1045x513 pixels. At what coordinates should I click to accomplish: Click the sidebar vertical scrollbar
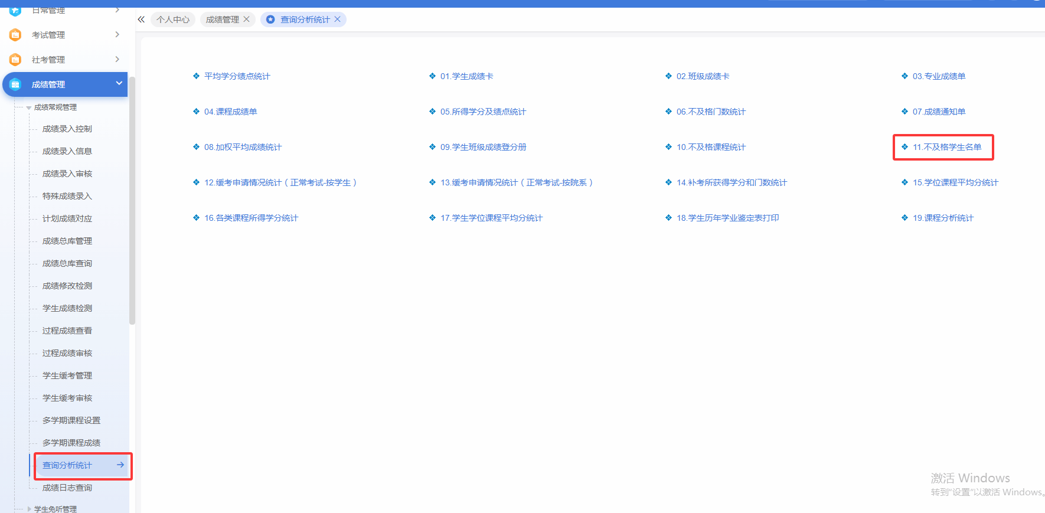click(x=132, y=201)
